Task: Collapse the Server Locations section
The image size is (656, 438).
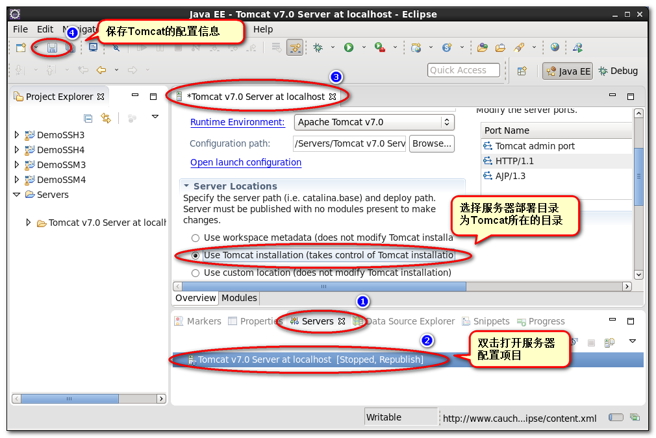Action: 186,186
